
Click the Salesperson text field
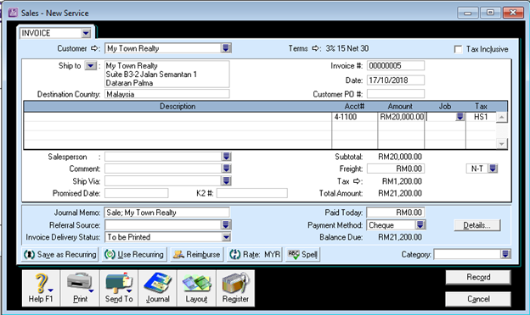(163, 157)
